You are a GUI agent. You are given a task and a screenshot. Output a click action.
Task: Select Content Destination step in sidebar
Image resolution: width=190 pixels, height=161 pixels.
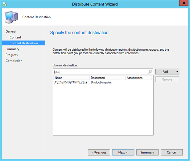pyautogui.click(x=24, y=43)
